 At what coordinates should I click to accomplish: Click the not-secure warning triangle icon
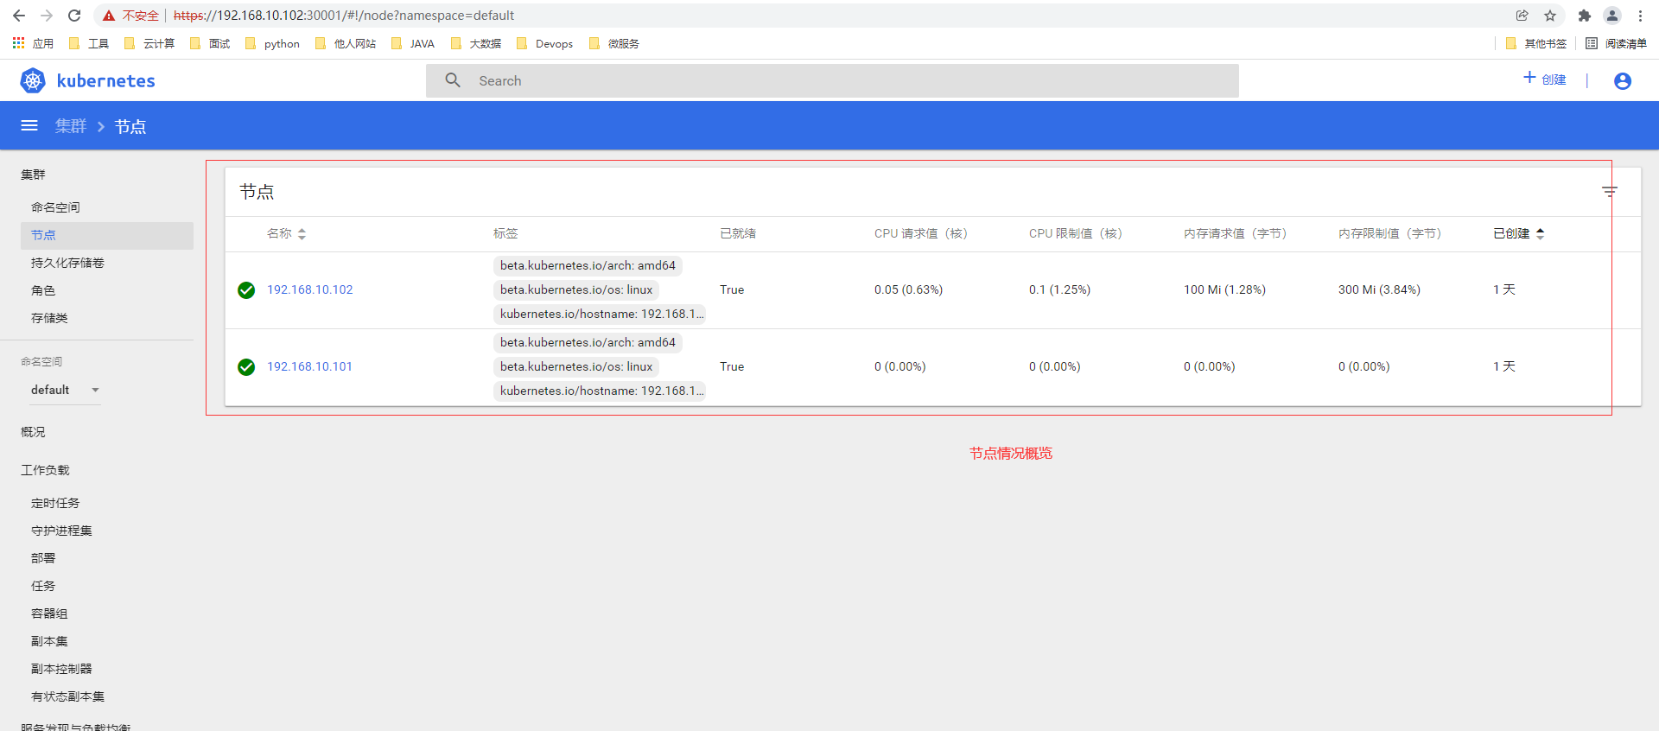(x=109, y=16)
